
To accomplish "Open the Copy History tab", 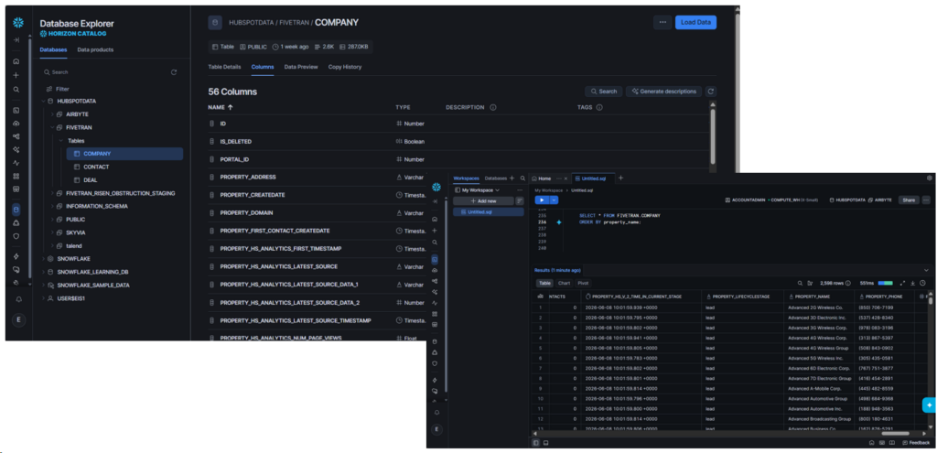I will 345,67.
